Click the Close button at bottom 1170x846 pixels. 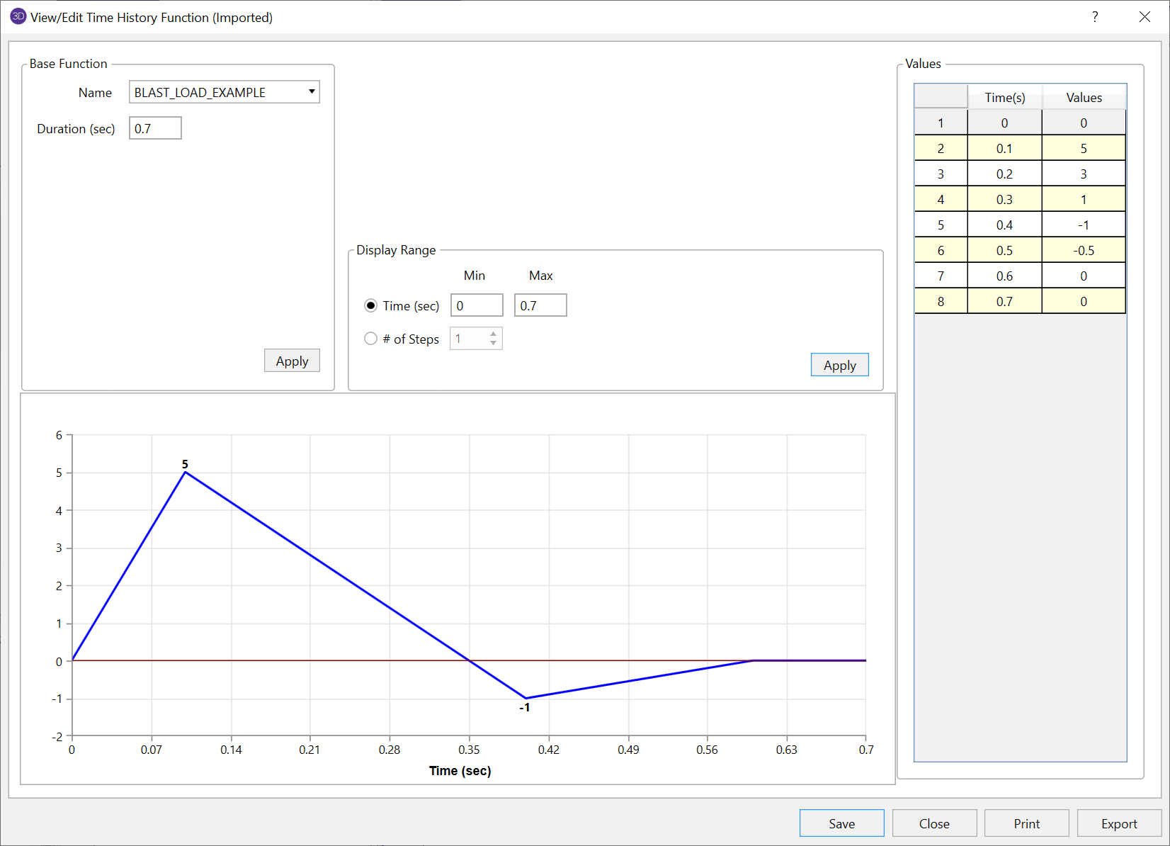click(x=934, y=823)
